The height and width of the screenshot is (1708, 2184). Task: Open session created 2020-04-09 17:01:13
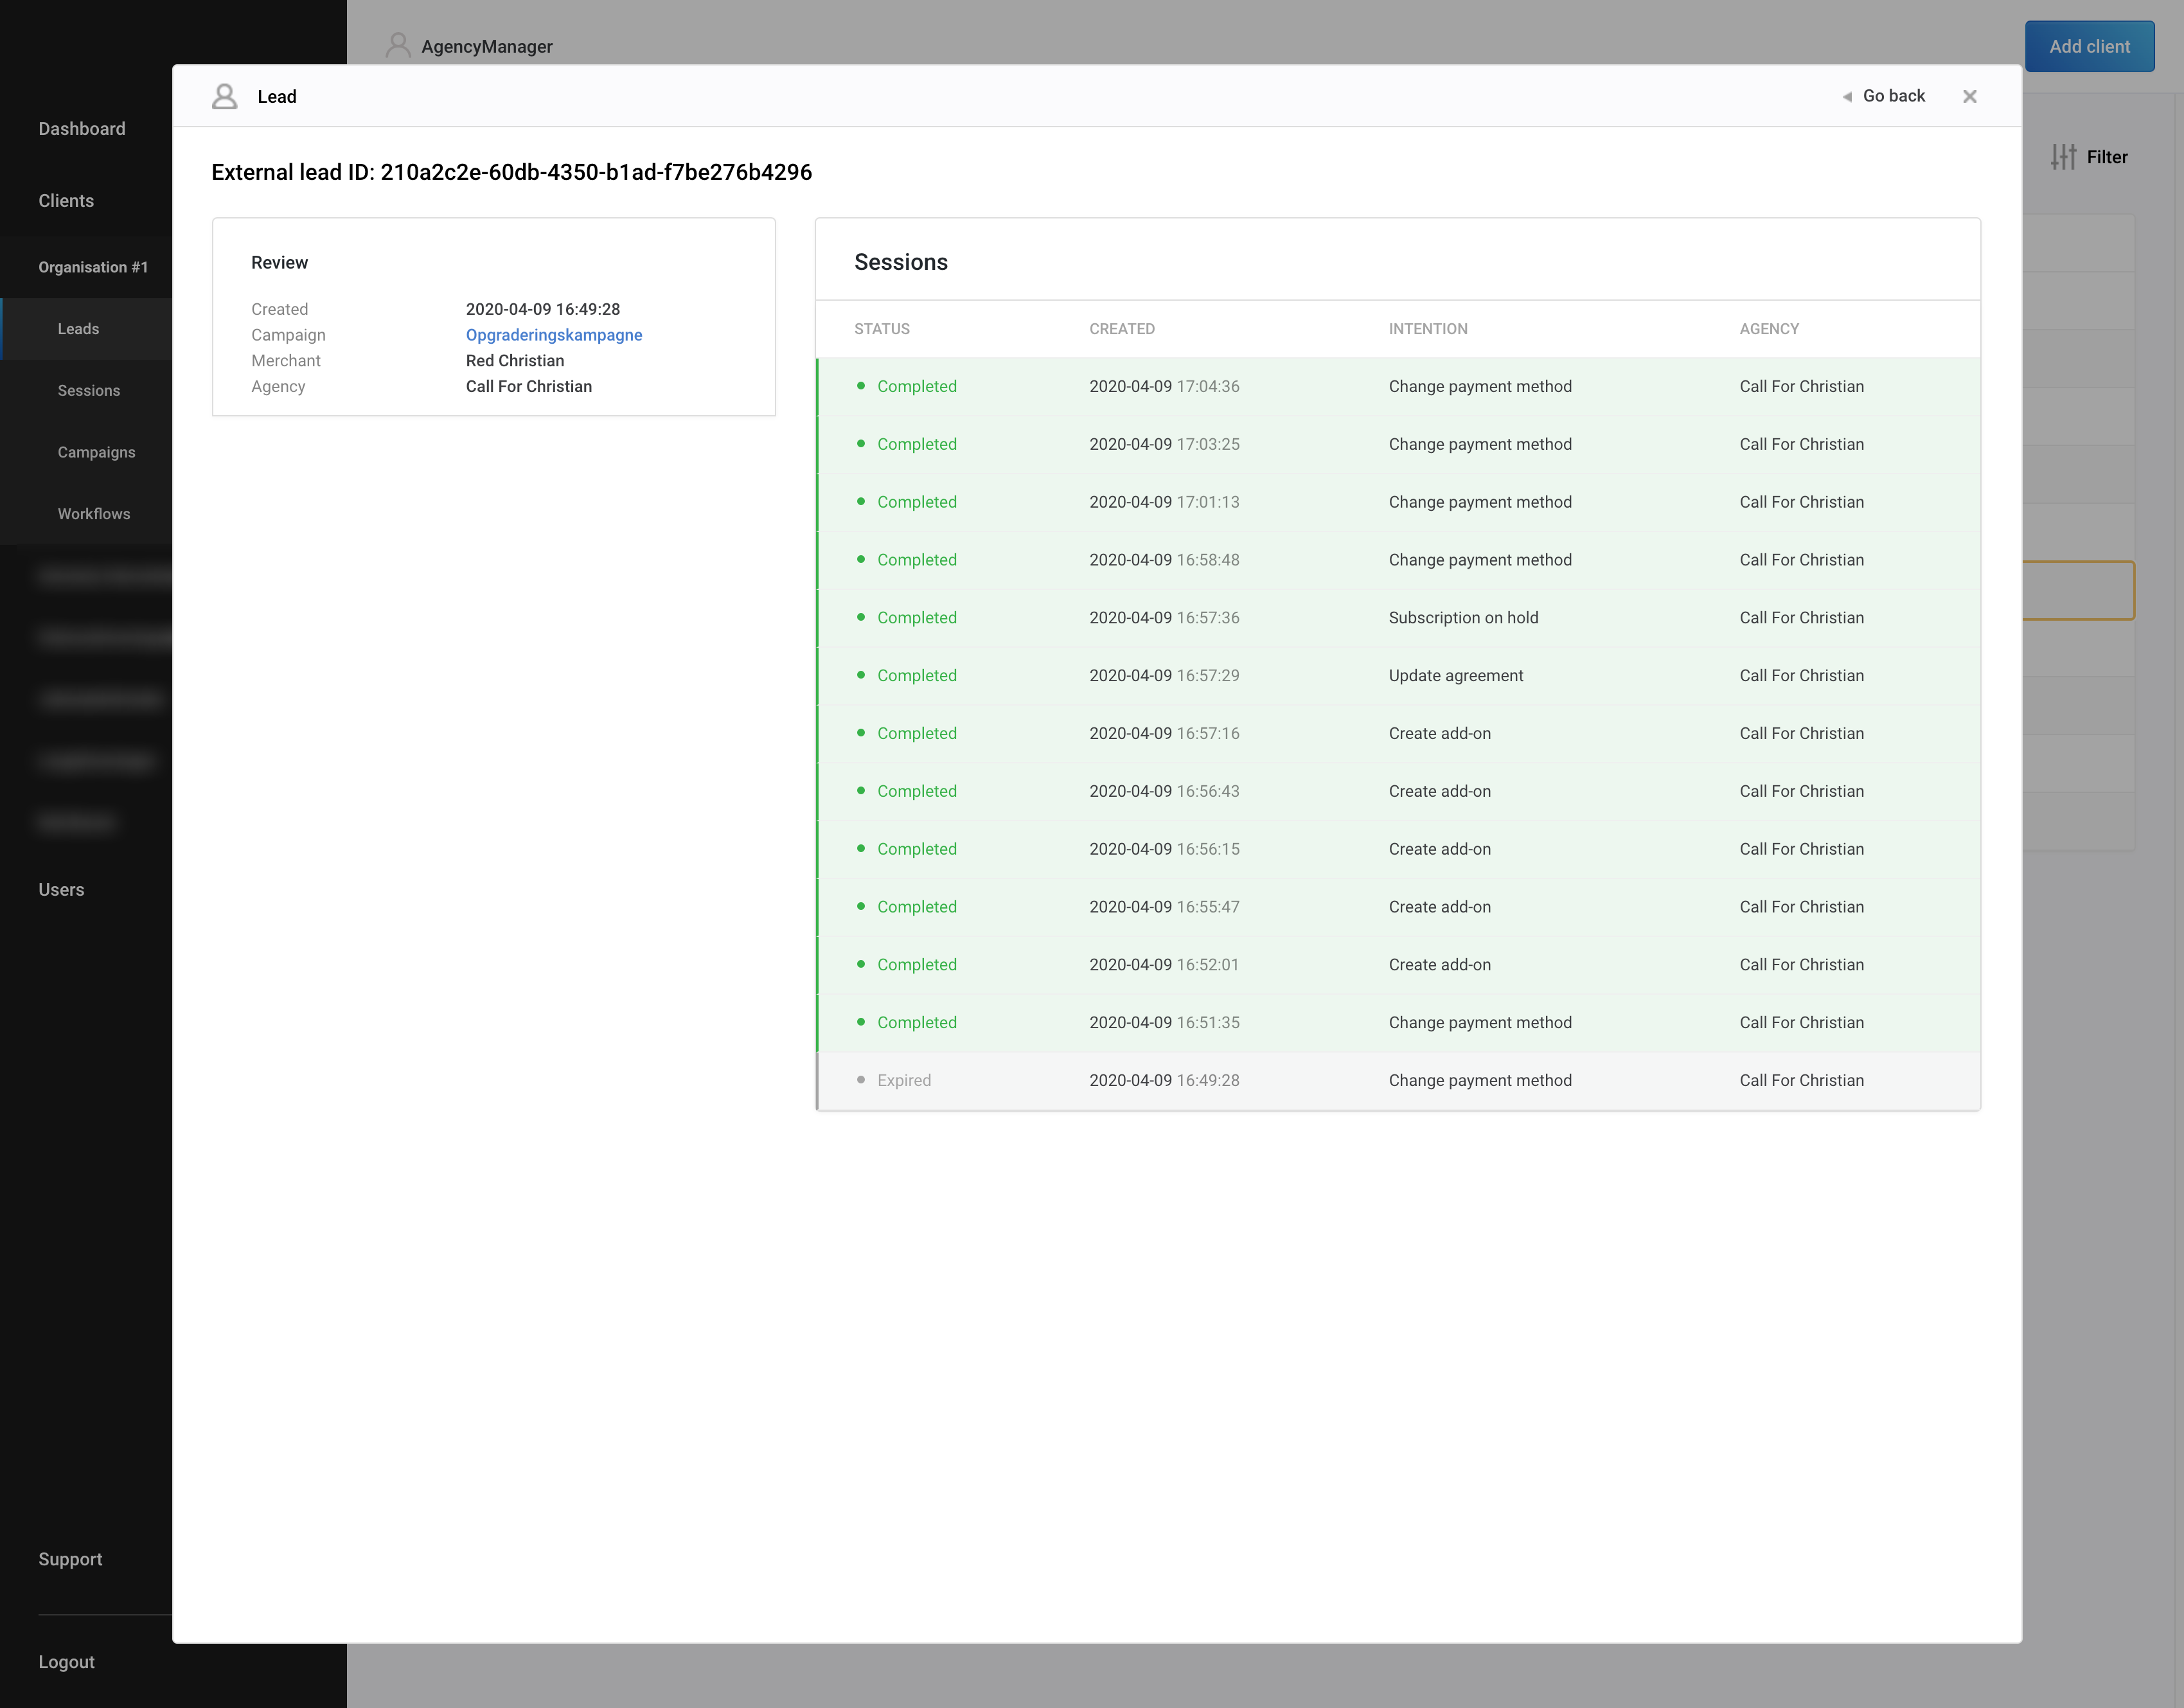click(1398, 502)
